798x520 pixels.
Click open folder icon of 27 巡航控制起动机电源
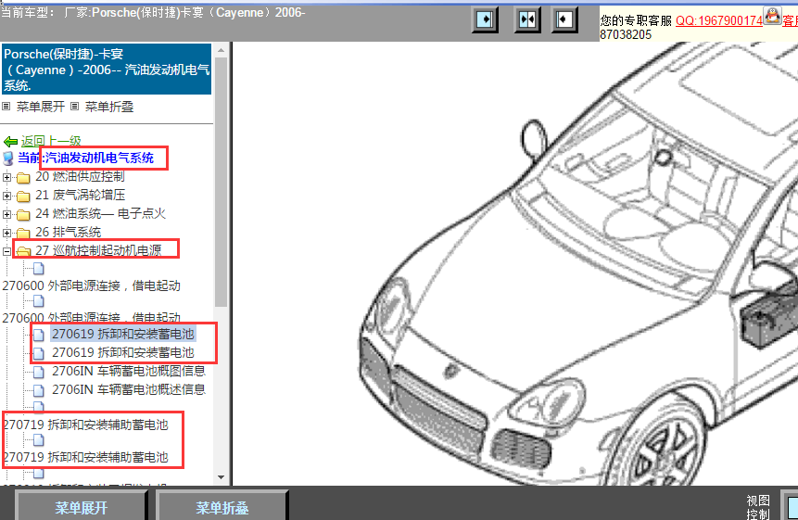pos(23,251)
